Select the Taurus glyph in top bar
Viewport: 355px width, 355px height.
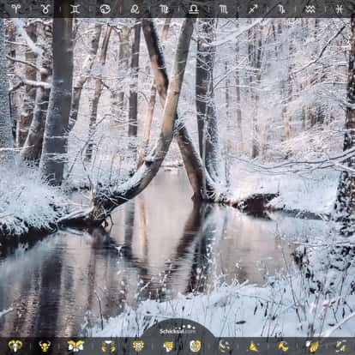coord(45,9)
